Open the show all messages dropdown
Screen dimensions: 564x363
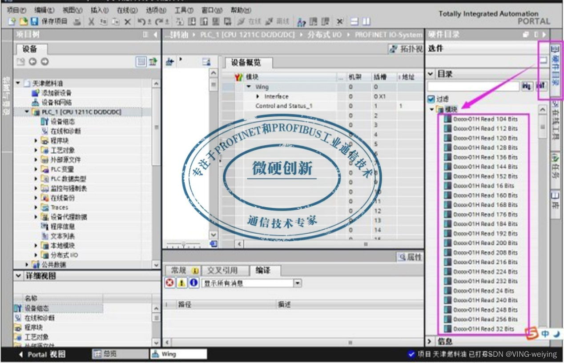pos(298,283)
